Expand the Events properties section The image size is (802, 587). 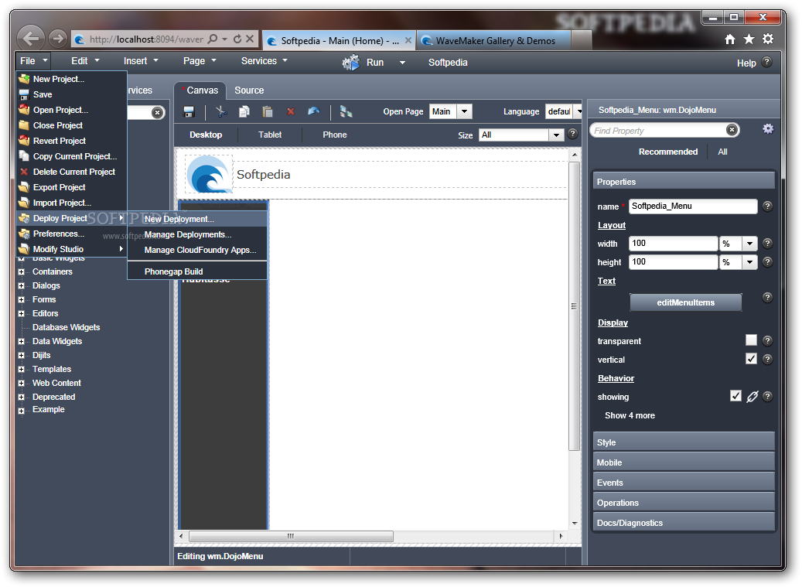(x=684, y=483)
